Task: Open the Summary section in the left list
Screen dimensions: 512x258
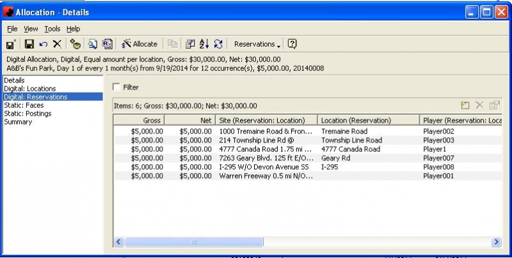Action: [x=18, y=122]
